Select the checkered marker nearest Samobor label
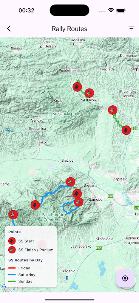The image size is (139, 303). pos(79,202)
